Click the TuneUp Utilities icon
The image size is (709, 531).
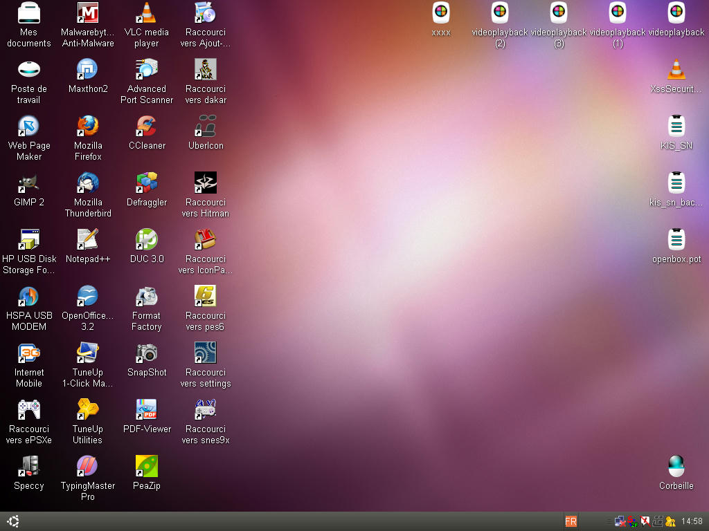pyautogui.click(x=88, y=409)
